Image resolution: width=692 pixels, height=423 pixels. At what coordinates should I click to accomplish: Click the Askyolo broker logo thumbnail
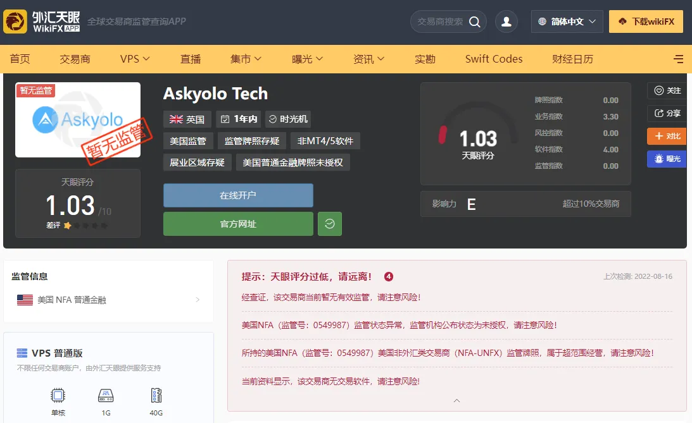point(78,120)
